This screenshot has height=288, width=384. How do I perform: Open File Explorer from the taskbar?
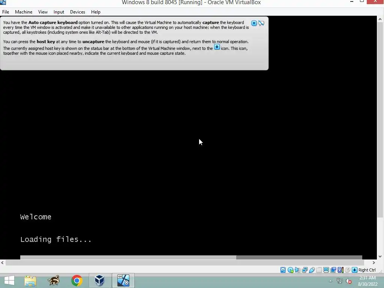(x=30, y=280)
